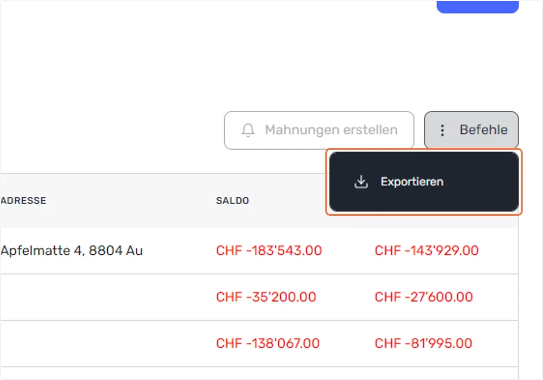
Task: Click the amount CHF -81'995.00
Action: [424, 343]
